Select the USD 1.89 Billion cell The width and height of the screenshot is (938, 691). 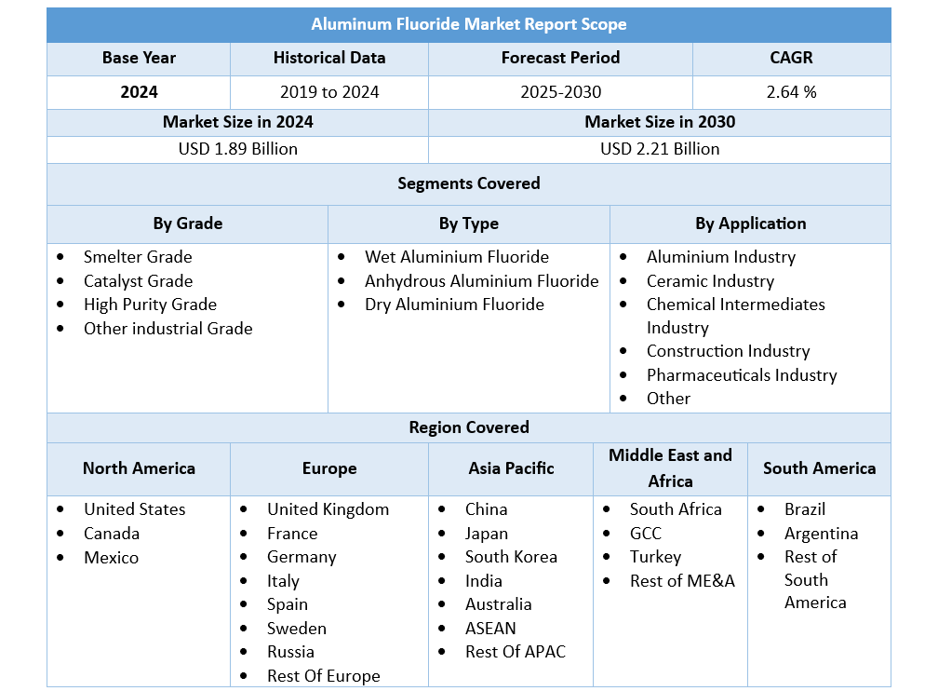[237, 149]
